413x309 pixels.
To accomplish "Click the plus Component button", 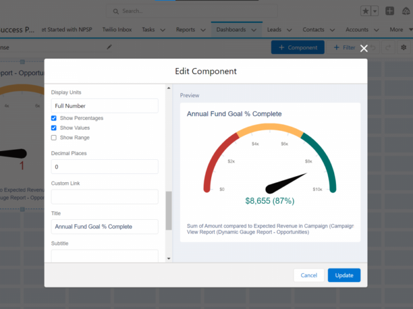I will 298,48.
